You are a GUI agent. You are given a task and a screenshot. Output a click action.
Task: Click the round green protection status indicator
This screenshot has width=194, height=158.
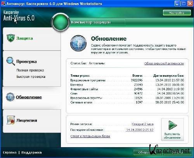click(x=61, y=22)
